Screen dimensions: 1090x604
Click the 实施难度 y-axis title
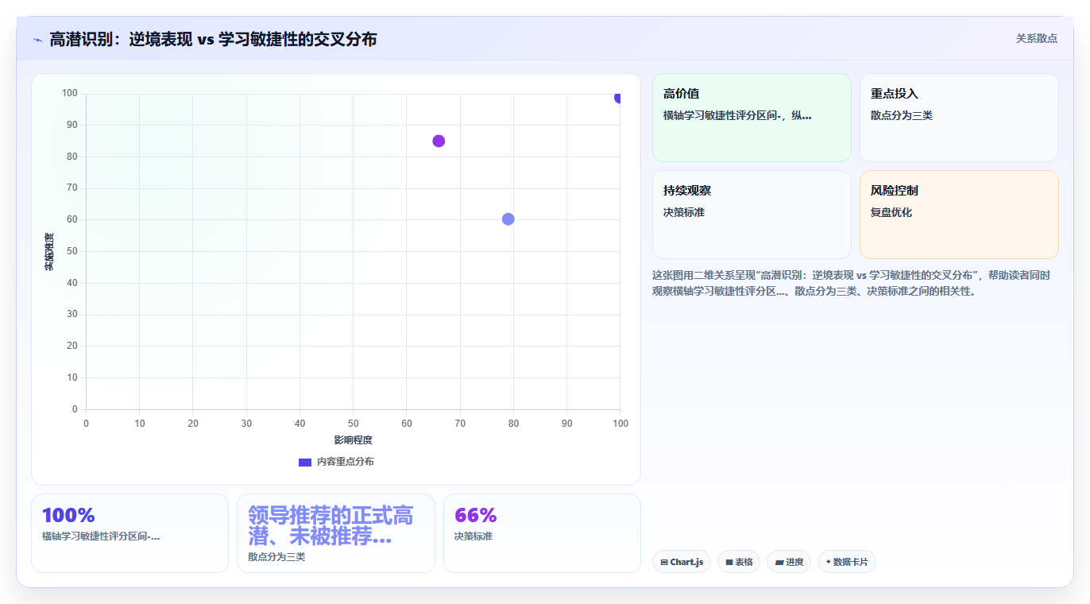coord(49,251)
